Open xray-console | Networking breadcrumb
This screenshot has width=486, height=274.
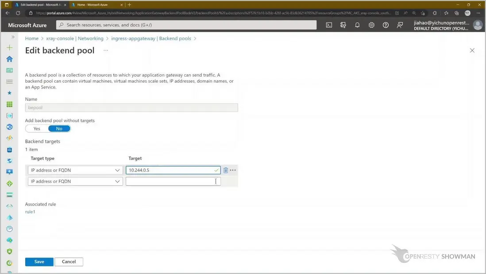75,38
